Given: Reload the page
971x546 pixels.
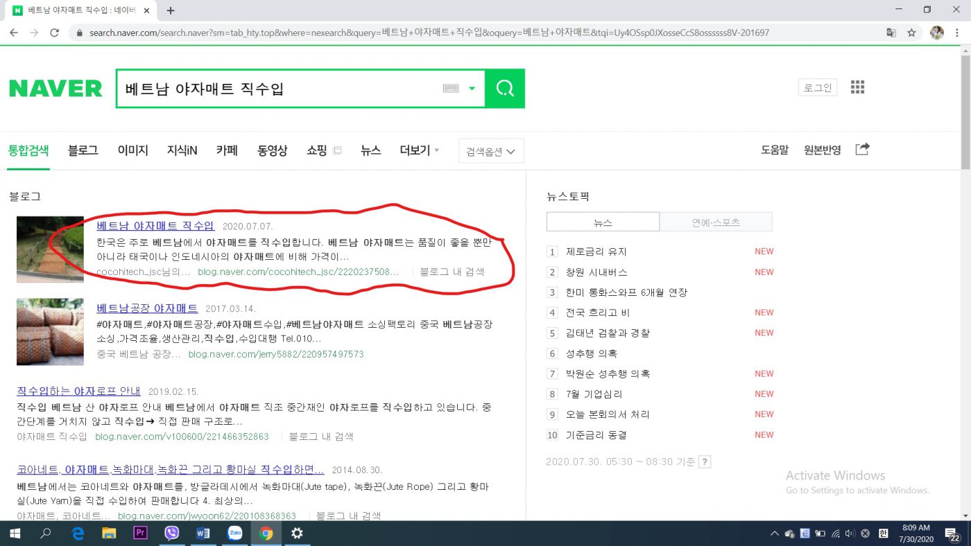Looking at the screenshot, I should pos(55,33).
